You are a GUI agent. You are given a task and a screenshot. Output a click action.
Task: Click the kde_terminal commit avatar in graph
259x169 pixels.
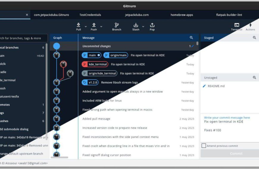(63, 64)
